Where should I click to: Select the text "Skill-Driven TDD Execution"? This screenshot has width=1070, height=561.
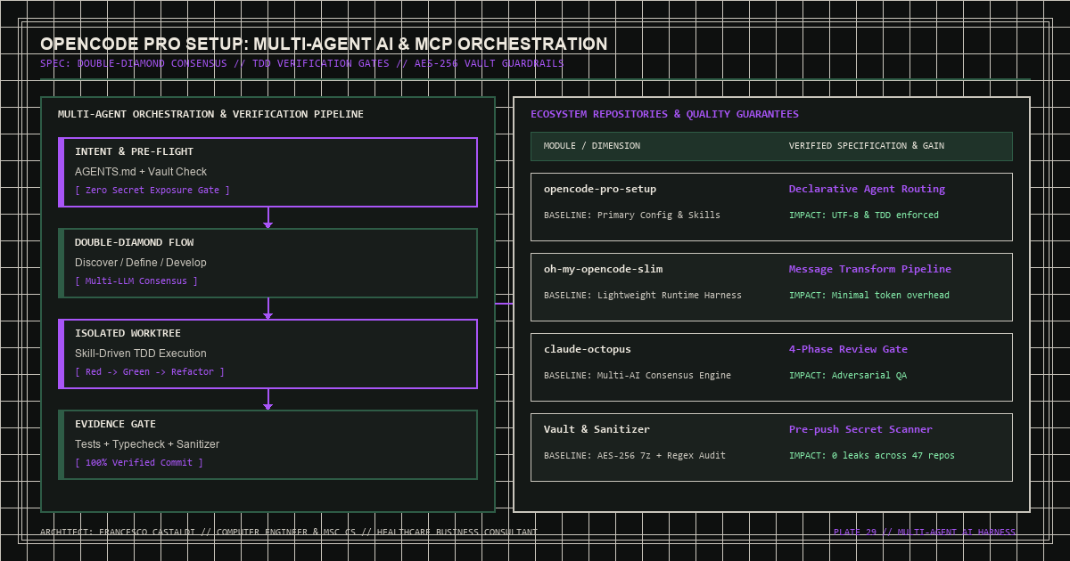click(x=141, y=353)
